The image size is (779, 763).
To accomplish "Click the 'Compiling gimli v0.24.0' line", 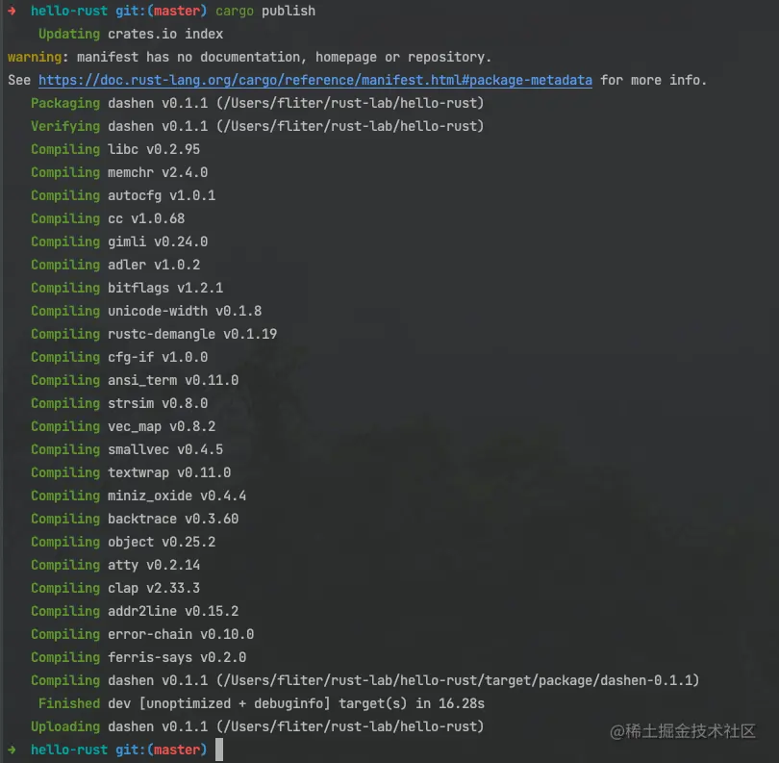I will point(119,242).
